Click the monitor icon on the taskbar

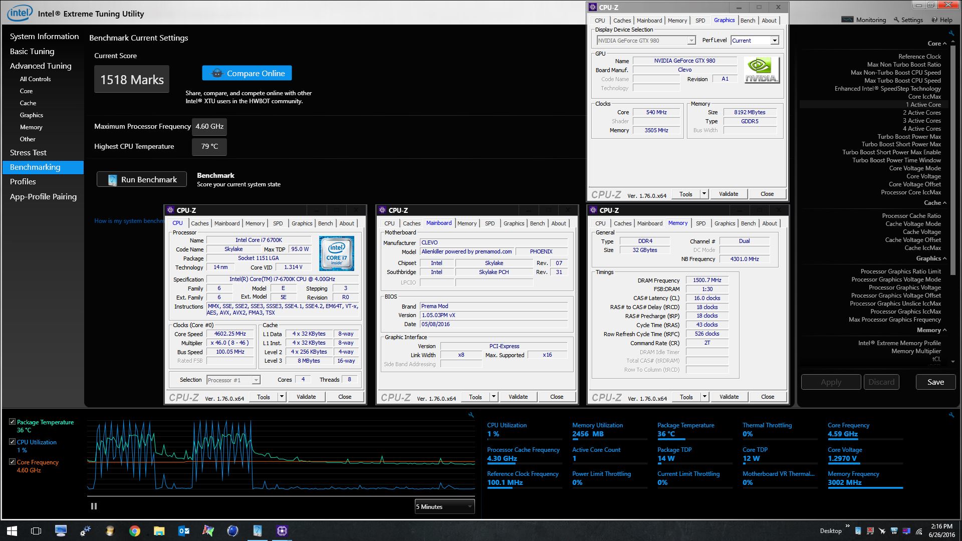point(61,530)
